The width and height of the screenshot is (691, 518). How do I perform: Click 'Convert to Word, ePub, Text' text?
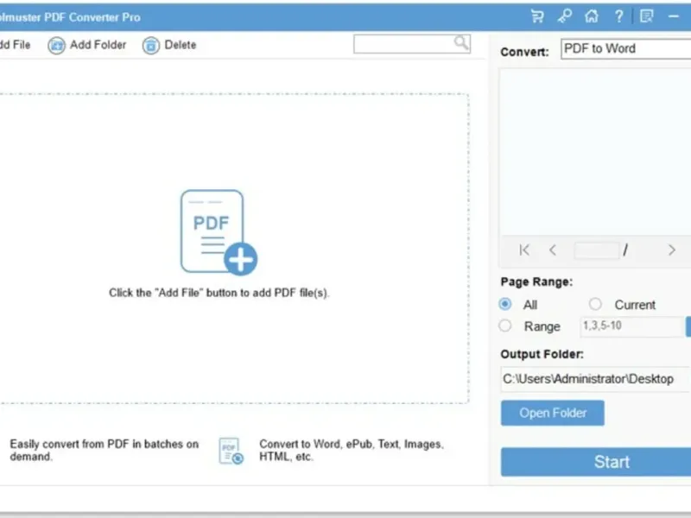pos(352,450)
